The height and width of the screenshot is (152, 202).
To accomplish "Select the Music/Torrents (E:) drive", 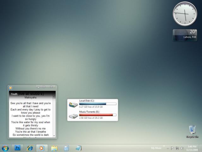I will pos(92,115).
